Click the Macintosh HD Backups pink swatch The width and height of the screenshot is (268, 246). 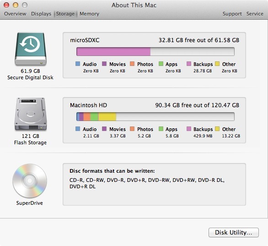pyautogui.click(x=189, y=129)
